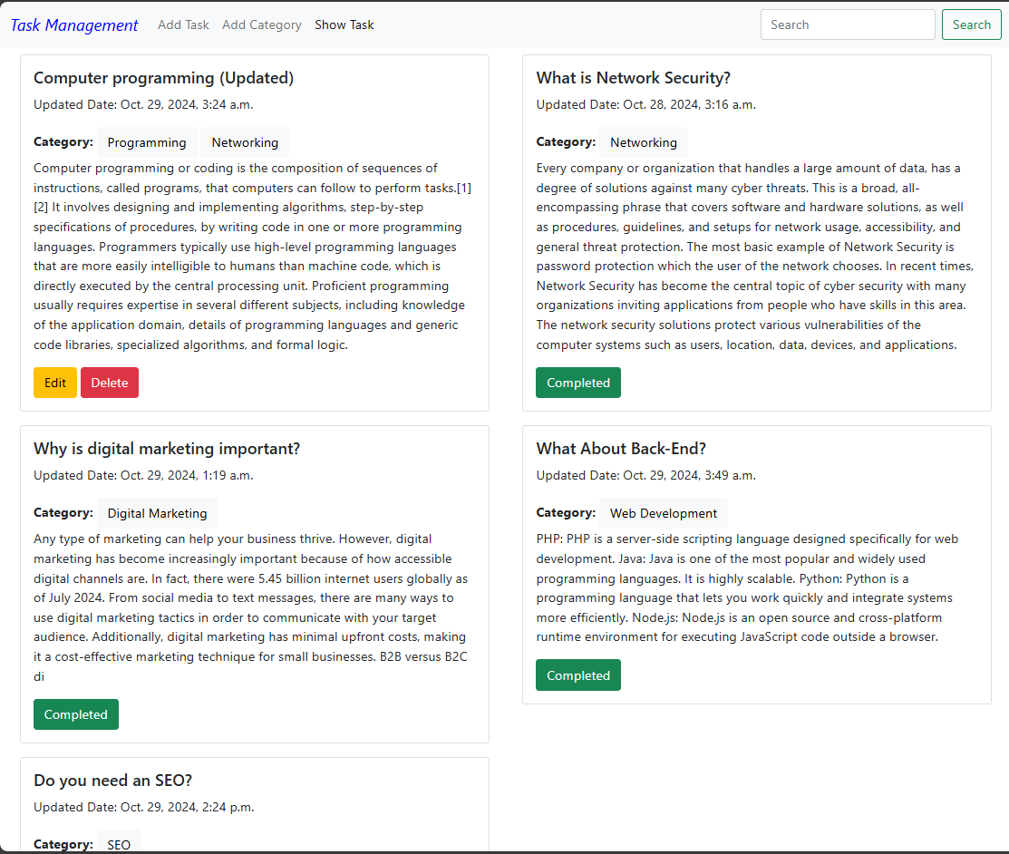Select the SEO category tag
1009x854 pixels.
point(119,844)
